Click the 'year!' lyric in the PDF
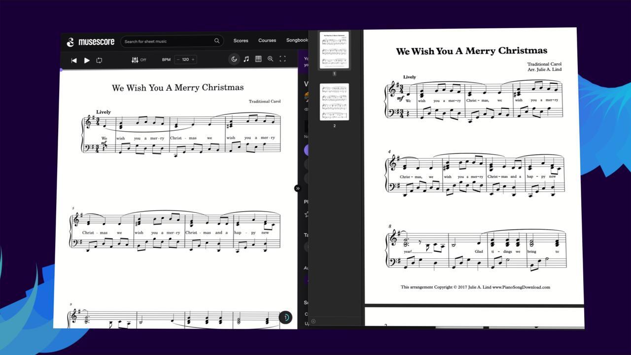Image resolution: width=631 pixels, height=355 pixels. 408,251
